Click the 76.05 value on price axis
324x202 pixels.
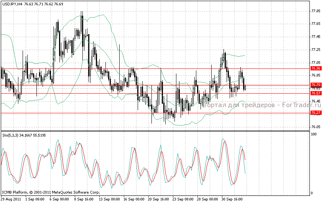point(316,127)
